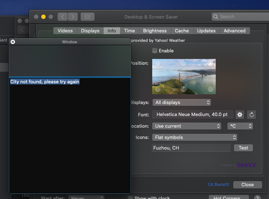Click the Helvetica Neue Medium font field
This screenshot has width=269, height=199.
[193, 115]
